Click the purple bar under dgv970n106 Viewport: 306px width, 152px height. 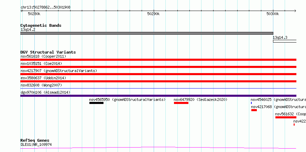(x=159, y=96)
